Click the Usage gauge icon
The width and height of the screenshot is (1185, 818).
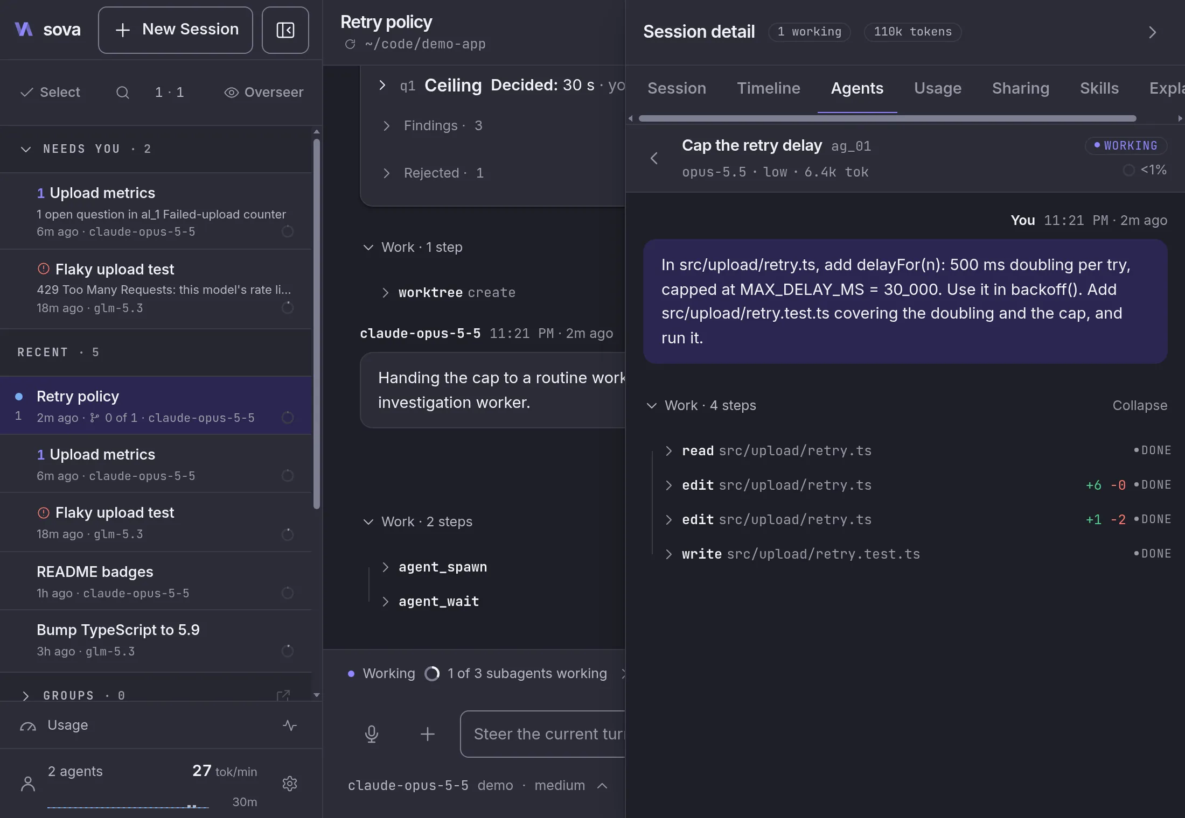(28, 727)
